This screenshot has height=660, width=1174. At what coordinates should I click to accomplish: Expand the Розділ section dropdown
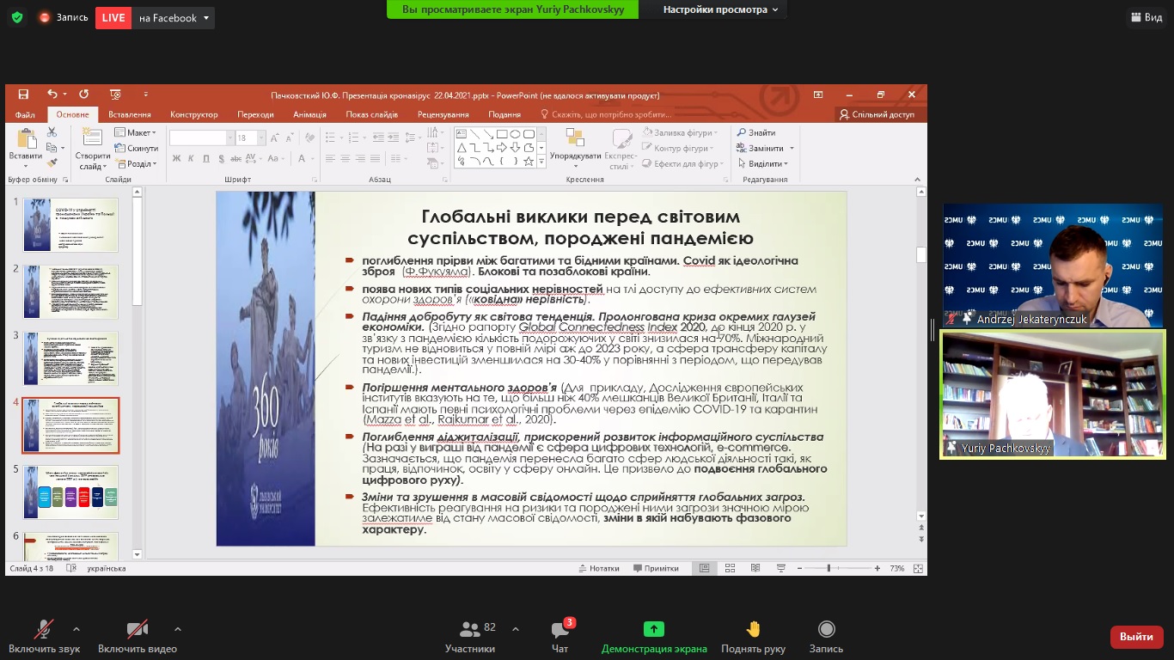[x=135, y=163]
